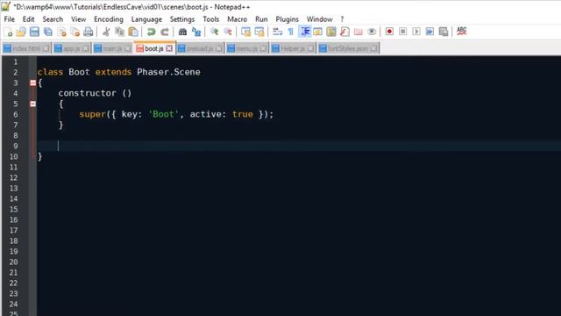Switch to the fontStyles.json tab
561x316 pixels.
pyautogui.click(x=348, y=48)
